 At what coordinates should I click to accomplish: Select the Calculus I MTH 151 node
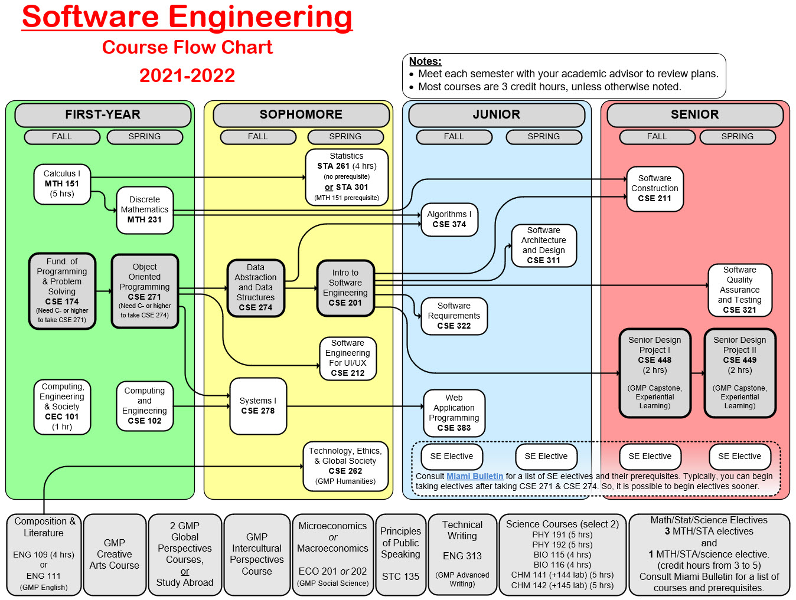point(62,183)
